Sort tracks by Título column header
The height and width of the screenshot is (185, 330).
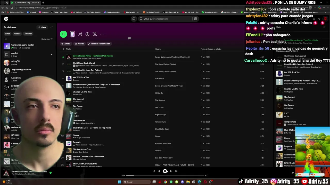pos(68,49)
